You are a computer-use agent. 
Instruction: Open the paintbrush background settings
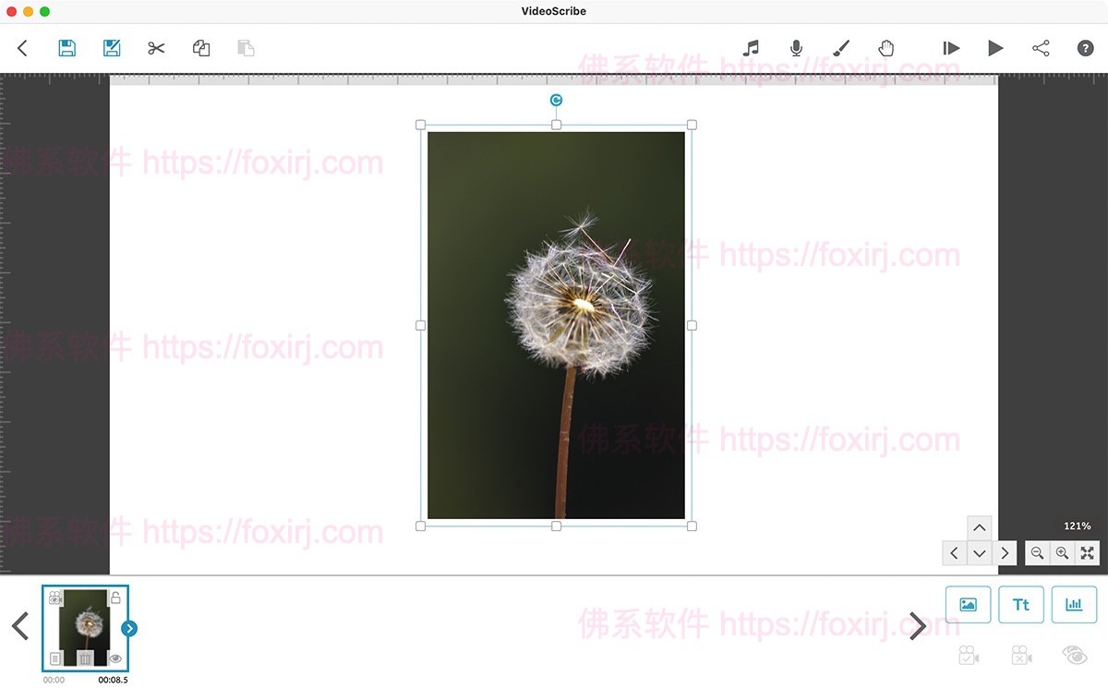coord(841,48)
